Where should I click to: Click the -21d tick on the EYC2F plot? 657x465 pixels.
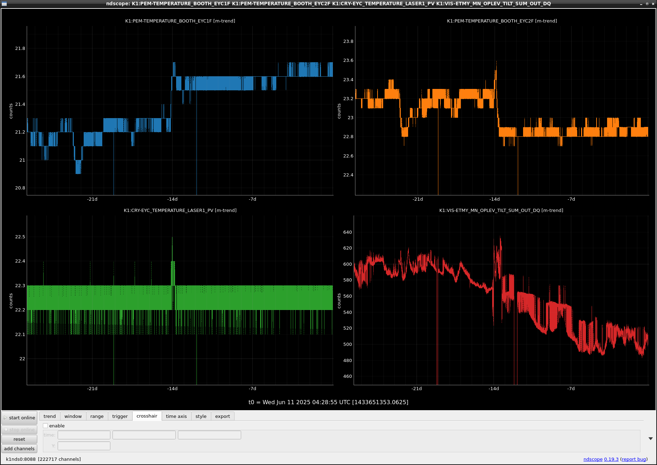(x=418, y=199)
